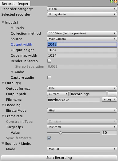This screenshot has height=161, width=118.
Task: Collapse the Frame rate section
Action: click(3, 116)
